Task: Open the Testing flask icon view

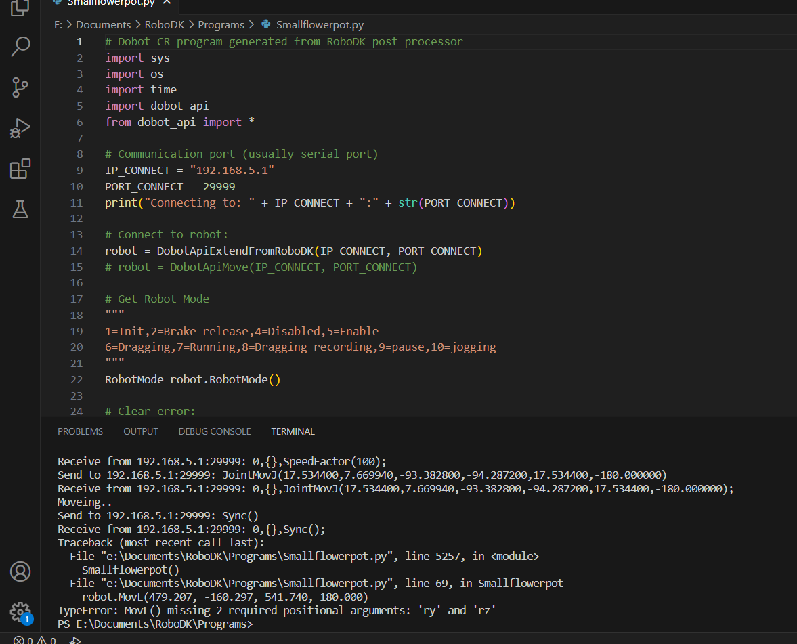Action: [x=20, y=209]
